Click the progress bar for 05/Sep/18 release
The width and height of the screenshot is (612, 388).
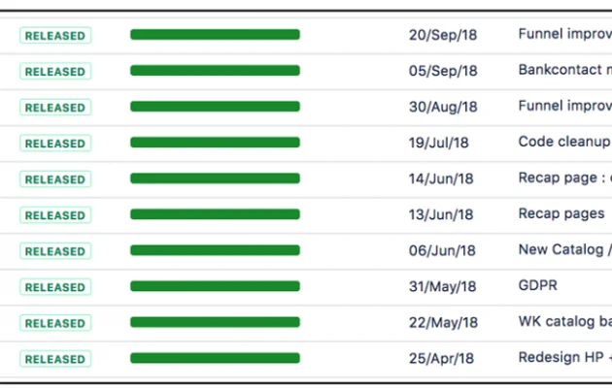point(215,71)
